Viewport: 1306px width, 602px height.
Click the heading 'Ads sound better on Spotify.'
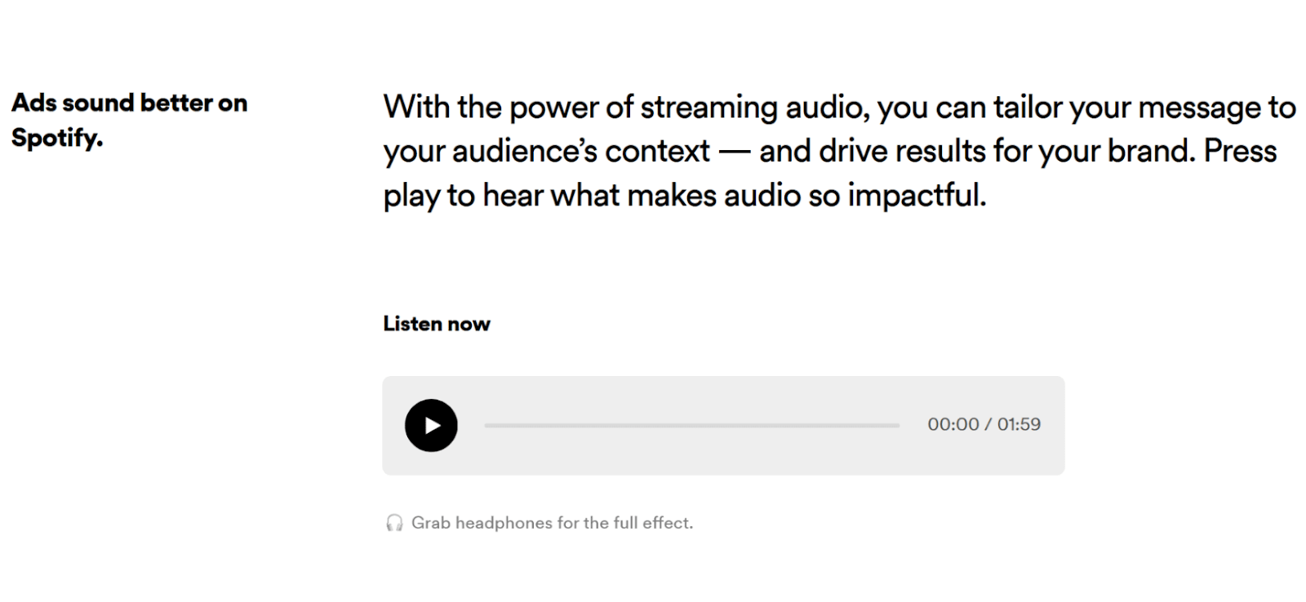[129, 119]
